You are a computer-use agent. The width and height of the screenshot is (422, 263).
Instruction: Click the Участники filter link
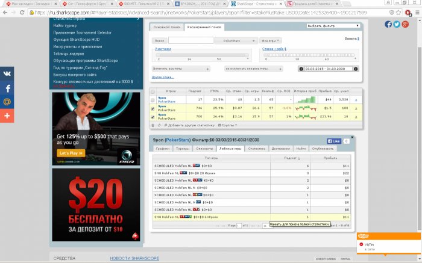point(163,49)
